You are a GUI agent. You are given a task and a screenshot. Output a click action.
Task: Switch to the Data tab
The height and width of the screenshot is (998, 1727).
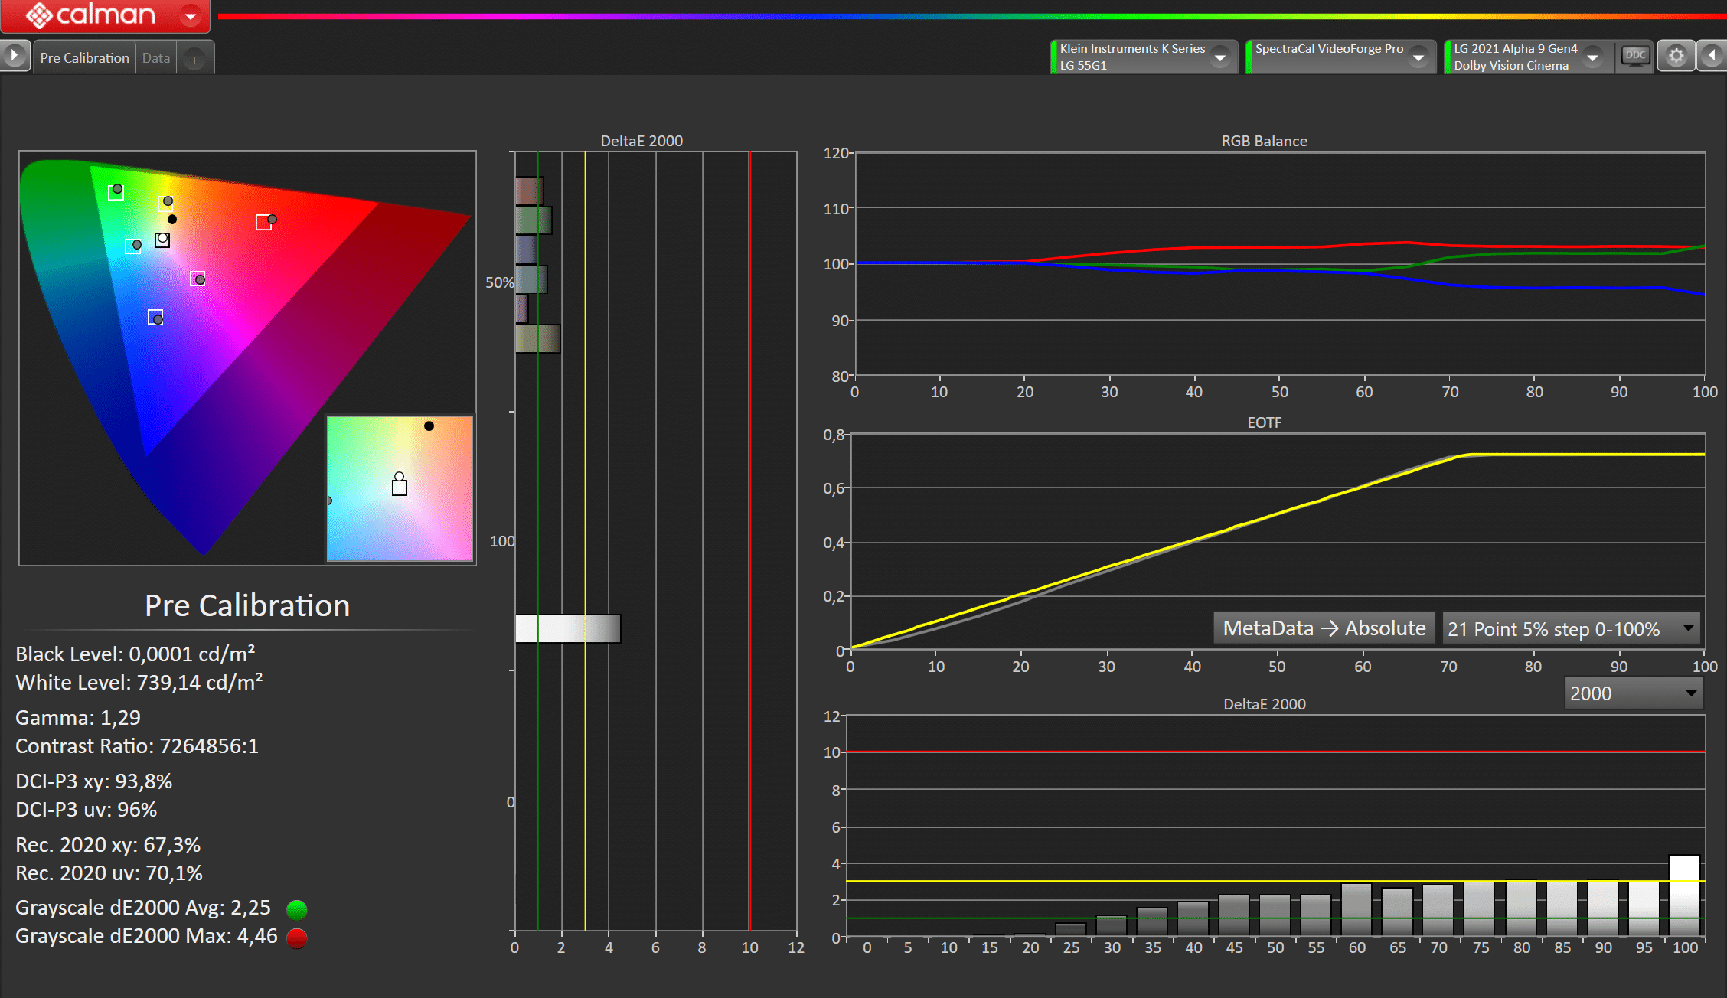155,58
